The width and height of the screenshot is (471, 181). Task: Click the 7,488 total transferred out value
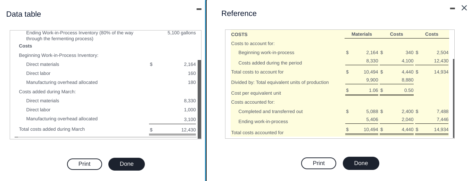point(442,112)
